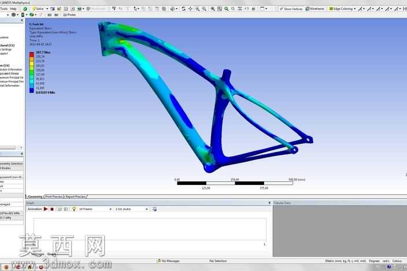Open the first taskbar application icon
The width and height of the screenshot is (407, 271).
click(x=6, y=267)
